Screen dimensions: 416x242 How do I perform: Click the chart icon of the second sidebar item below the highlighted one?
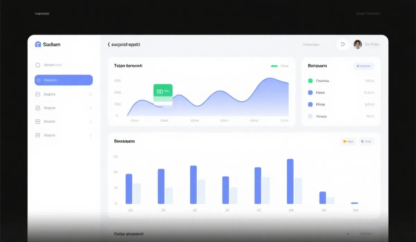pyautogui.click(x=38, y=108)
